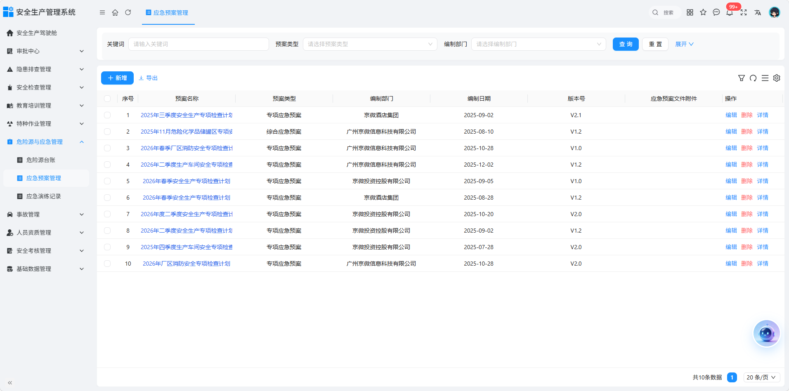Select the checkbox for row 10
Viewport: 789px width, 391px height.
[107, 264]
